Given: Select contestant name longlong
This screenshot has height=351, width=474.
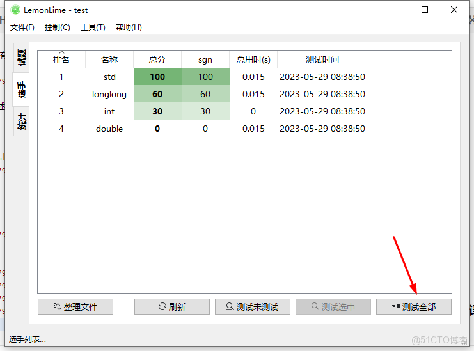Looking at the screenshot, I should pos(109,94).
